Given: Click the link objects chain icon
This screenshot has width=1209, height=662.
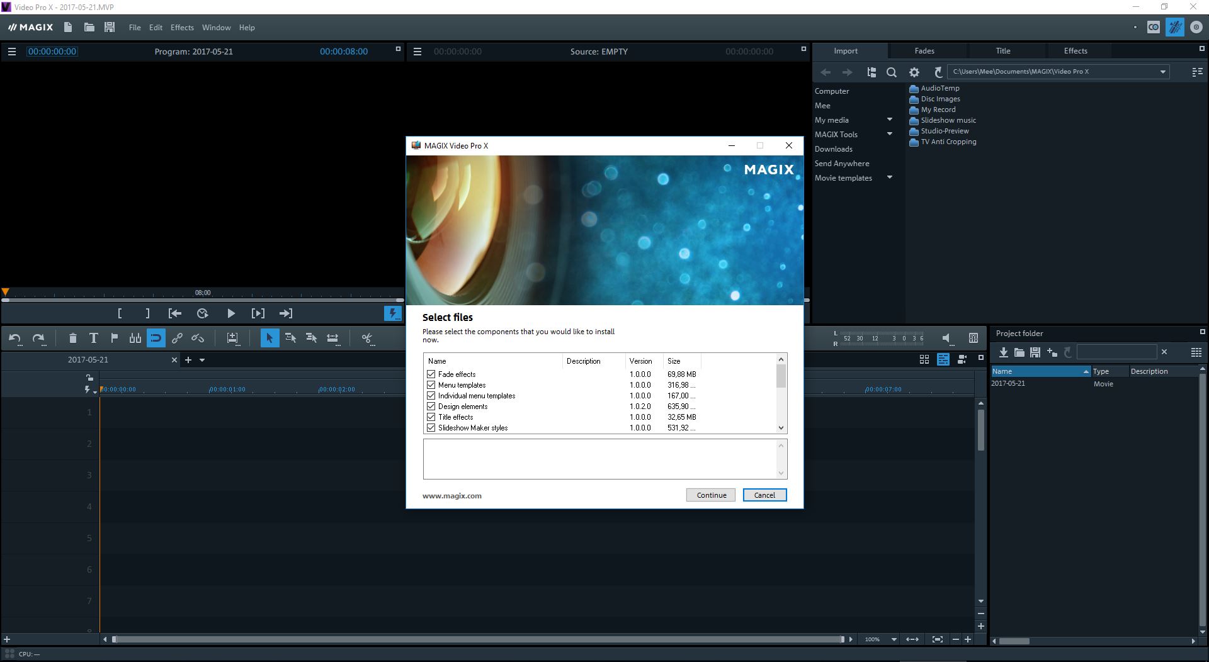Looking at the screenshot, I should (177, 339).
